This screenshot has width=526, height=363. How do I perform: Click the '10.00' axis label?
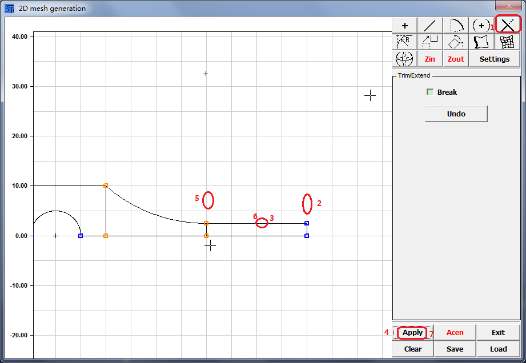(19, 185)
